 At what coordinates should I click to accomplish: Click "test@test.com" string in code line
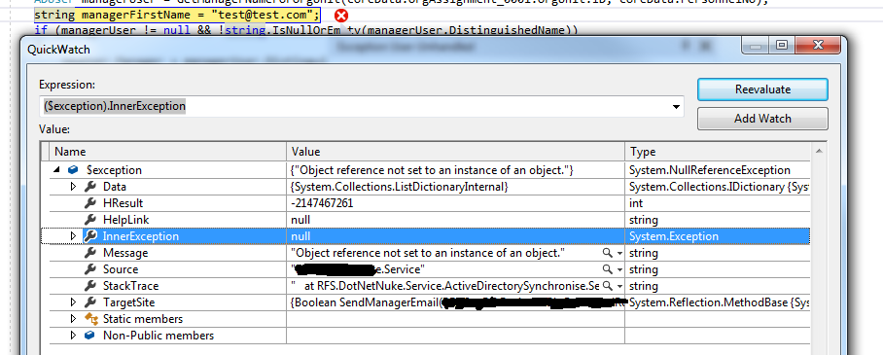point(263,16)
